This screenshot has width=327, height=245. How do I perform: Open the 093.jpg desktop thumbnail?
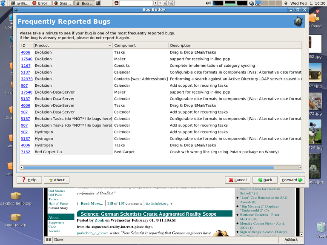point(316,168)
